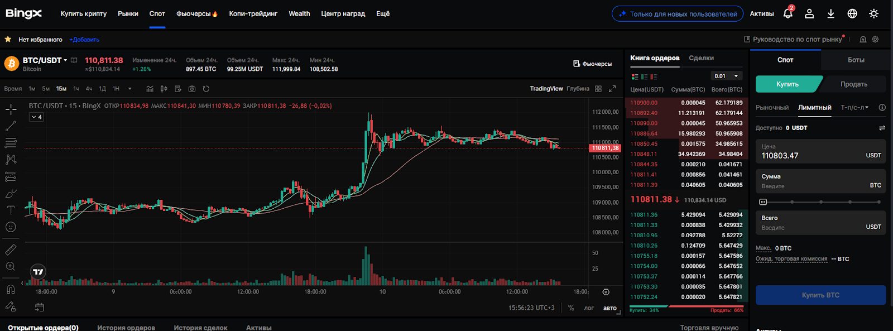Click Только для новых пользователей banner
This screenshot has height=331, width=893.
click(678, 14)
